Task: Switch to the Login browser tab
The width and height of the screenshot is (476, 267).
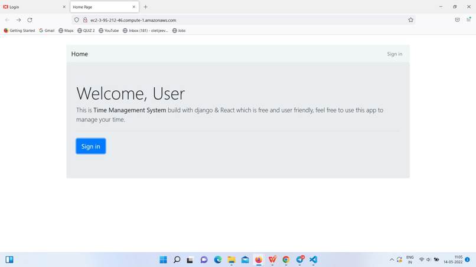Action: pos(34,6)
